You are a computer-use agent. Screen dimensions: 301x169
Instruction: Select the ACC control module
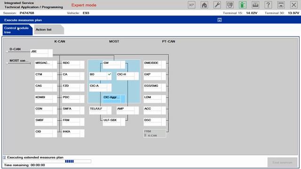[155, 111]
